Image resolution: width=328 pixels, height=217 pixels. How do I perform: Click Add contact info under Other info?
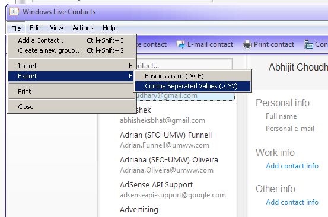[x=292, y=202]
